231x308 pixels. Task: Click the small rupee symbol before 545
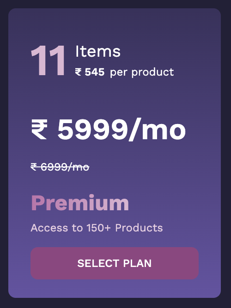78,72
